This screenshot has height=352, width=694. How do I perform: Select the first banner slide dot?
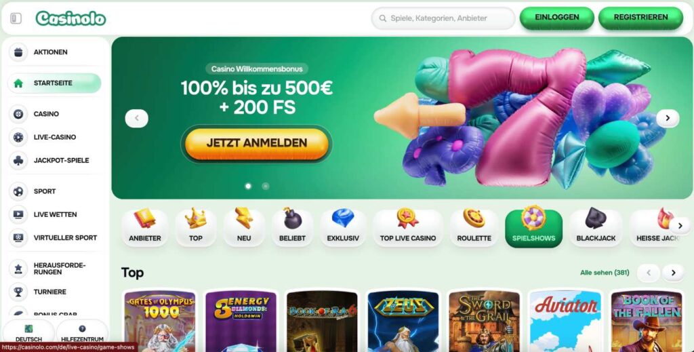(x=248, y=187)
